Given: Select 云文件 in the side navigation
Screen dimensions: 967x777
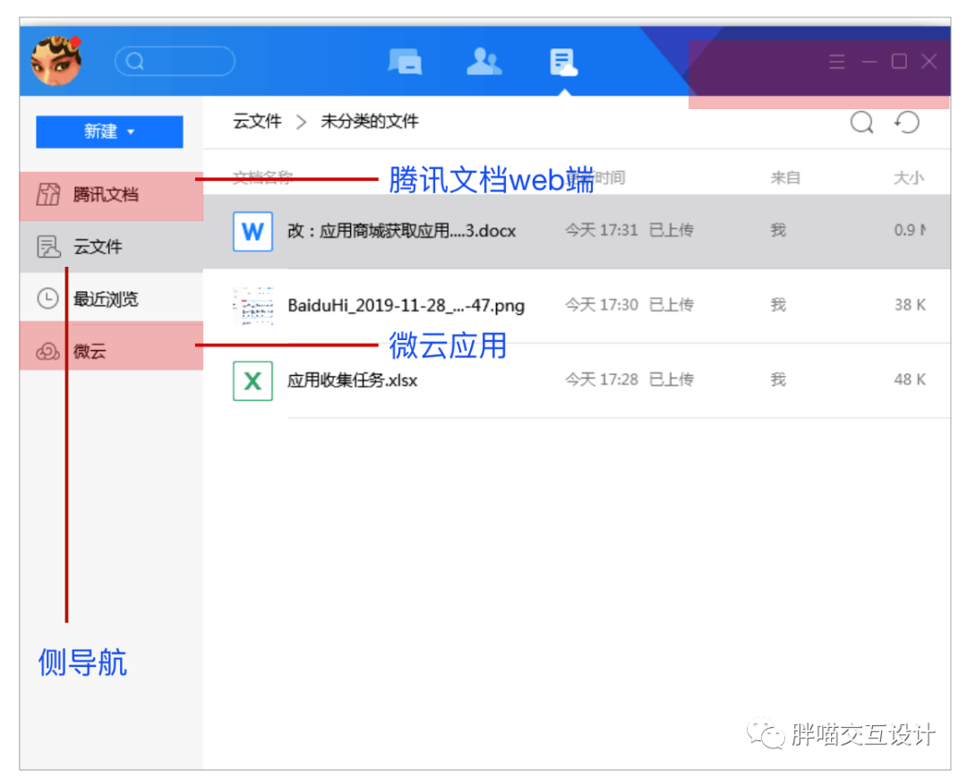Looking at the screenshot, I should [112, 247].
